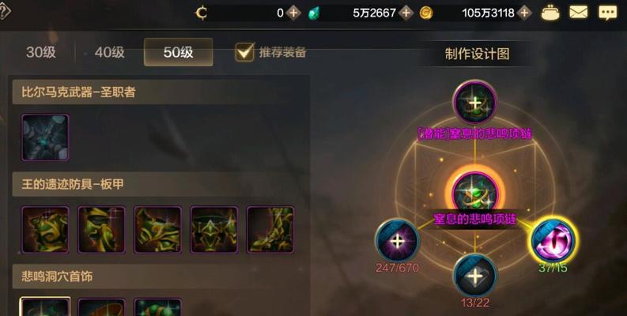Select the 247/670 material slot
Image resolution: width=627 pixels, height=316 pixels.
[397, 241]
